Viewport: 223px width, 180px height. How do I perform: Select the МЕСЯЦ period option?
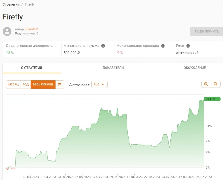[13, 84]
